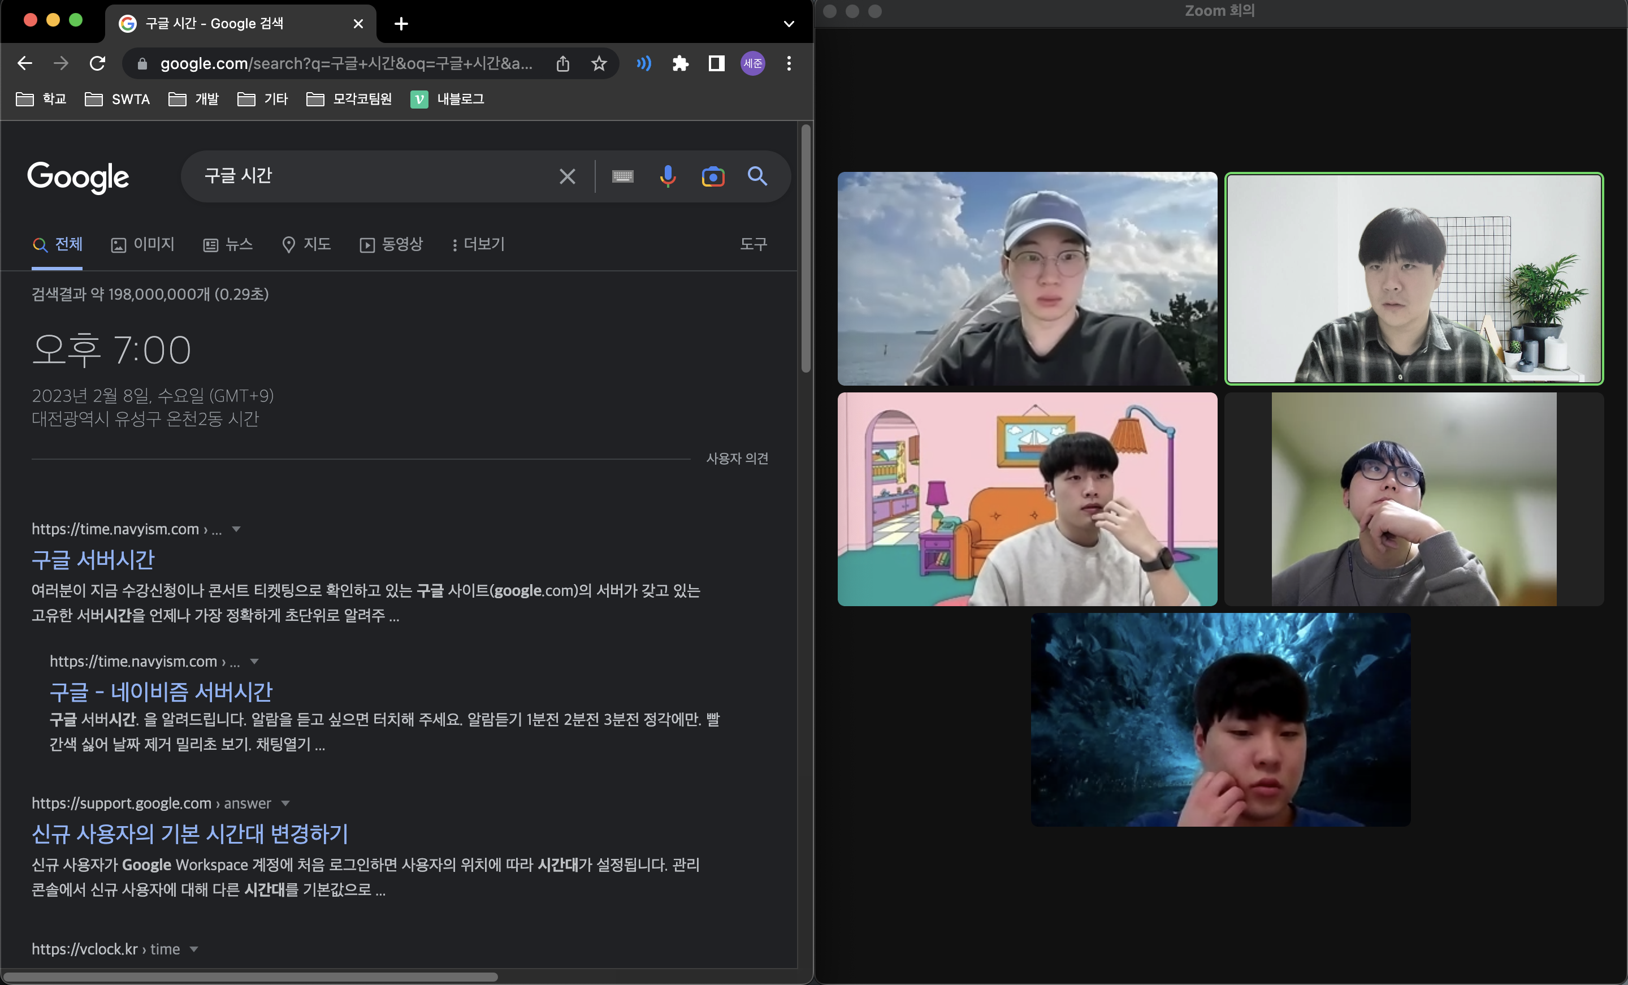Click the horizontal scrollbar at page bottom
Image resolution: width=1628 pixels, height=985 pixels.
(251, 977)
